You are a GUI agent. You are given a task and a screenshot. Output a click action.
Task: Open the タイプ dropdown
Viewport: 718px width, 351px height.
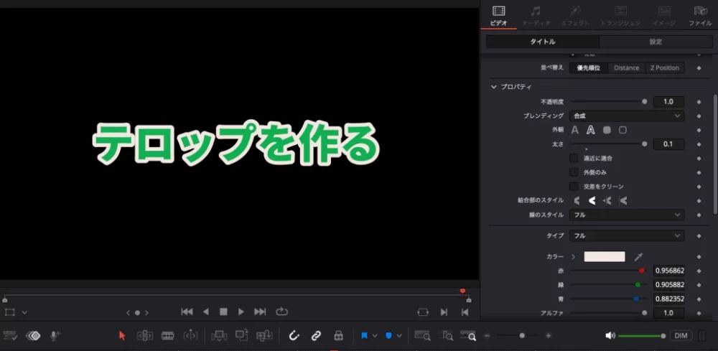point(626,235)
